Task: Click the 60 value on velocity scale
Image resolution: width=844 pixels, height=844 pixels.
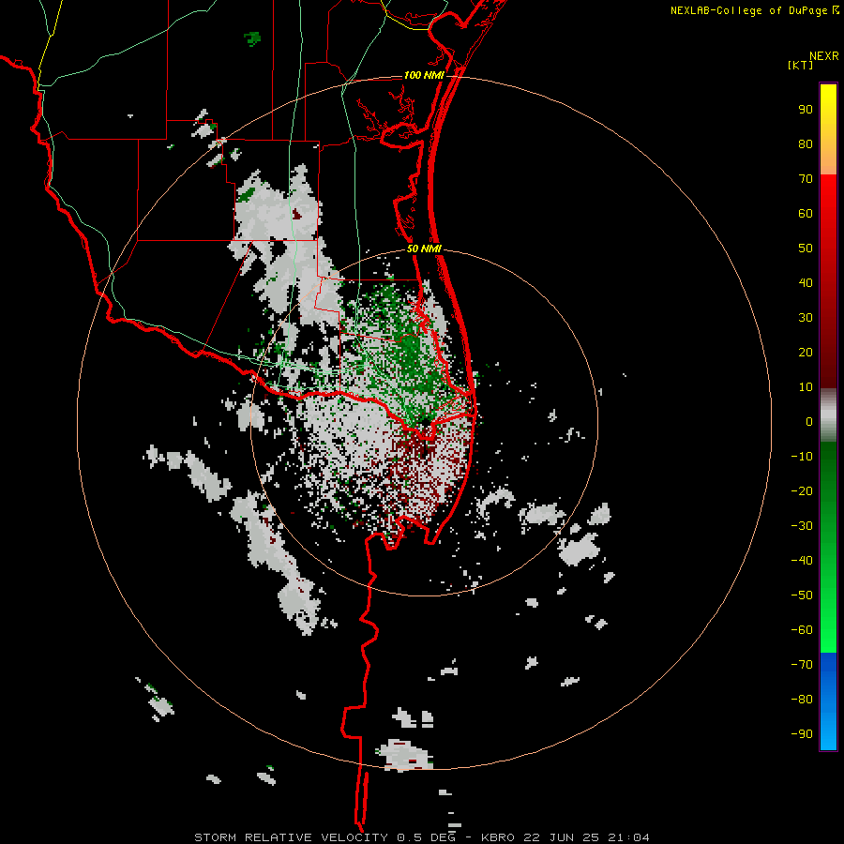Action: point(806,214)
